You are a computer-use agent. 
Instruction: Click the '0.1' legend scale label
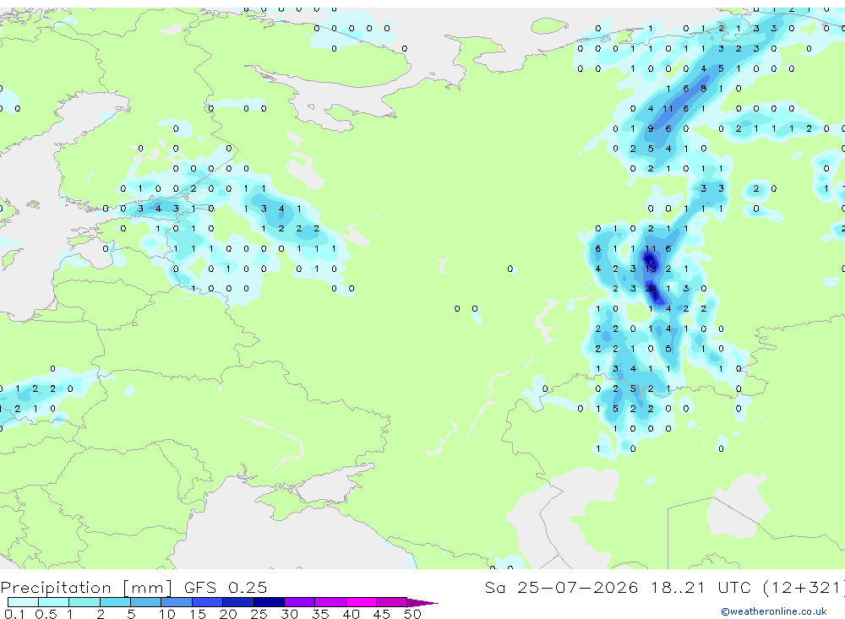tap(14, 614)
